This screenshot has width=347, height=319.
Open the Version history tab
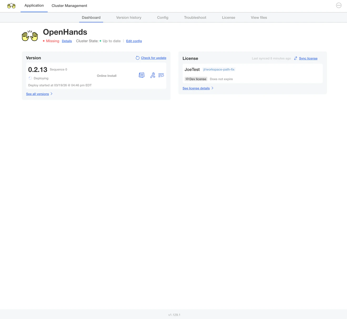(x=129, y=18)
